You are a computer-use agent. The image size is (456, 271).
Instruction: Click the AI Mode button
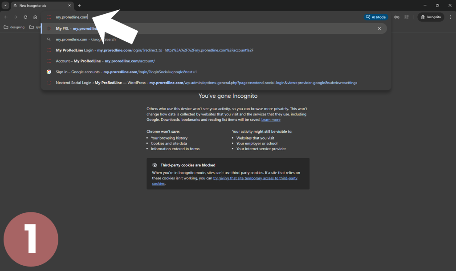[375, 17]
